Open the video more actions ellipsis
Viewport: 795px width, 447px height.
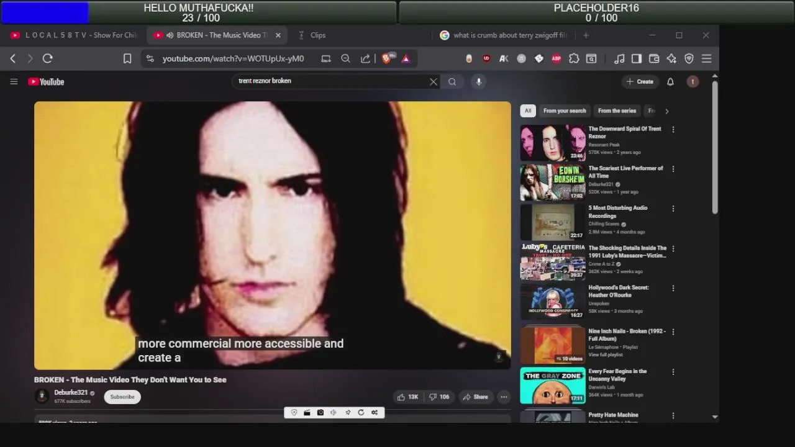coord(504,397)
